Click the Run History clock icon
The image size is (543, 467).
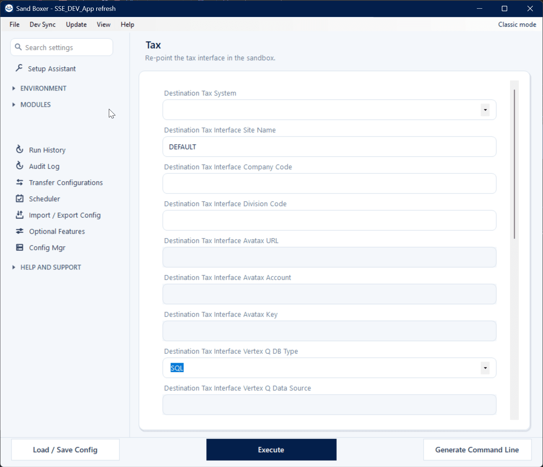click(x=20, y=149)
